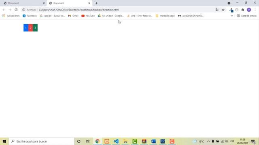Click the blue box labeled 1

(x=26, y=28)
